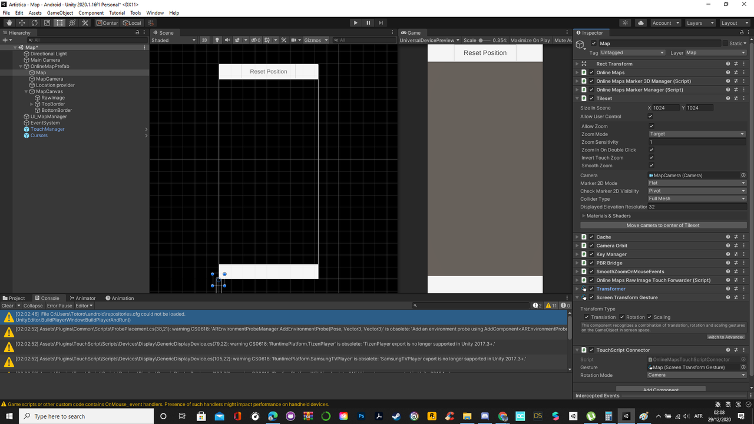Toggle the Static checkbox for Map
754x424 pixels.
coord(726,44)
